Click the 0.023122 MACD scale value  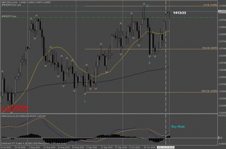tap(222, 115)
